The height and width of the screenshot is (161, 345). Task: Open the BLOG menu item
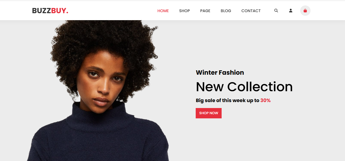pyautogui.click(x=226, y=11)
